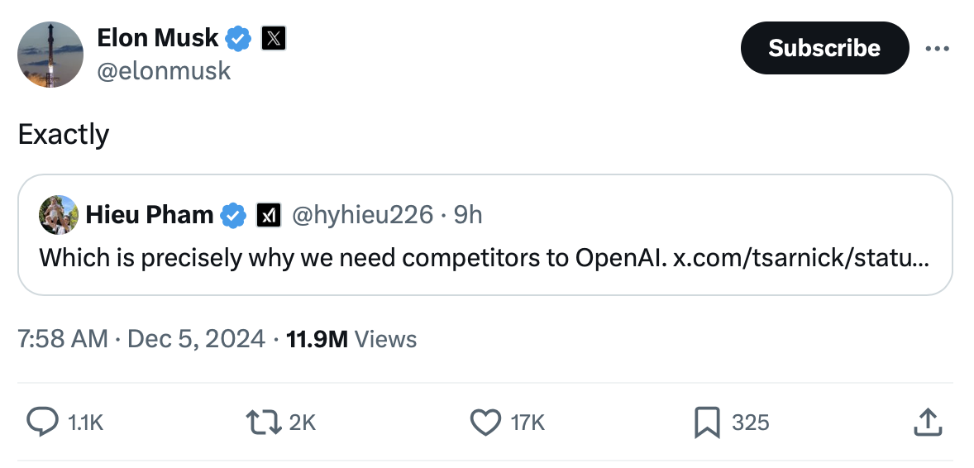The width and height of the screenshot is (974, 468).
Task: Like the post with the heart icon
Action: [x=485, y=423]
